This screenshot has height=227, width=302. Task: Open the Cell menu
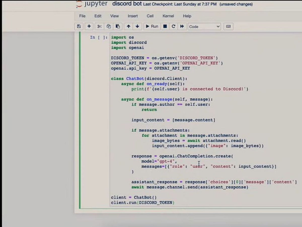click(150, 16)
